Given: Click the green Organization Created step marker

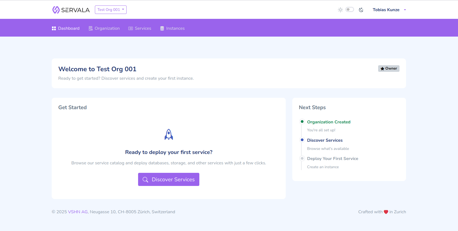Looking at the screenshot, I should 302,122.
